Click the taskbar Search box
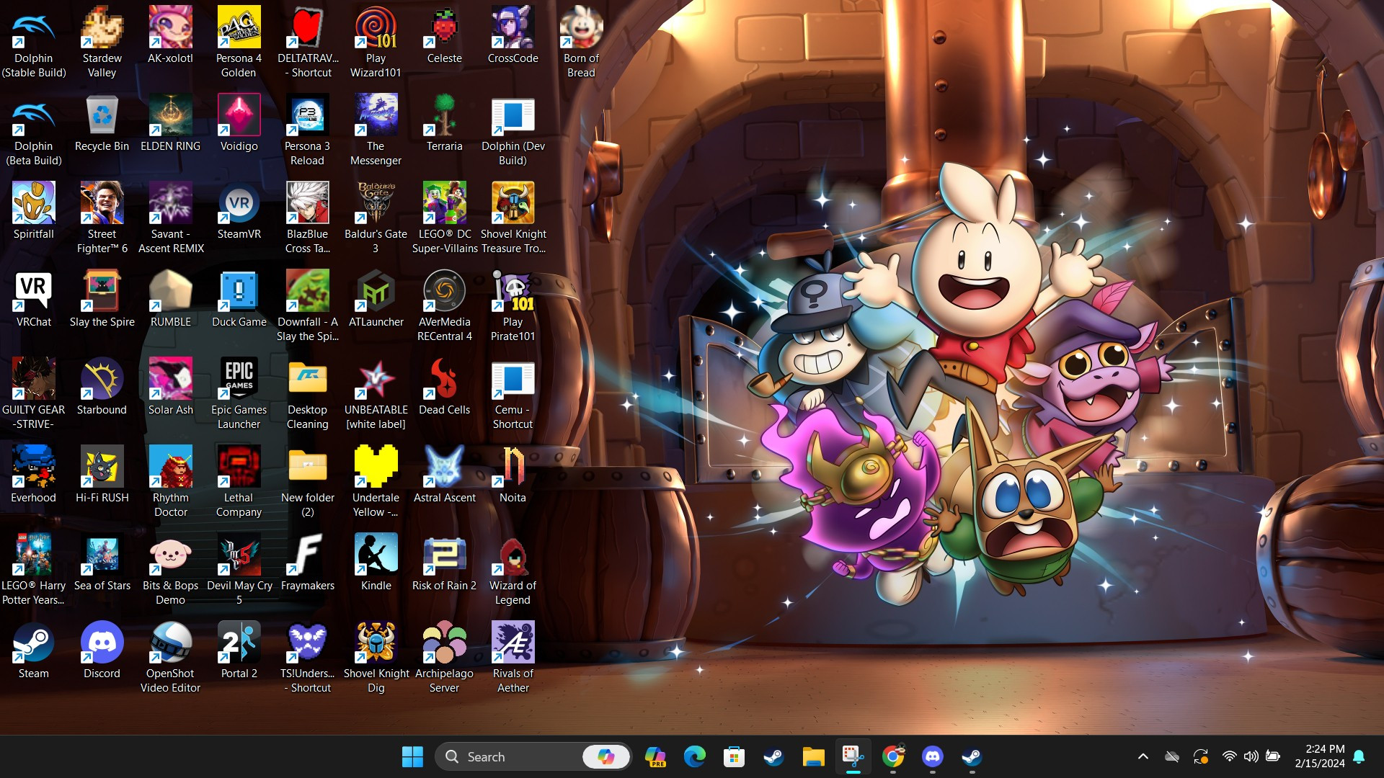Viewport: 1384px width, 778px height. tap(533, 756)
